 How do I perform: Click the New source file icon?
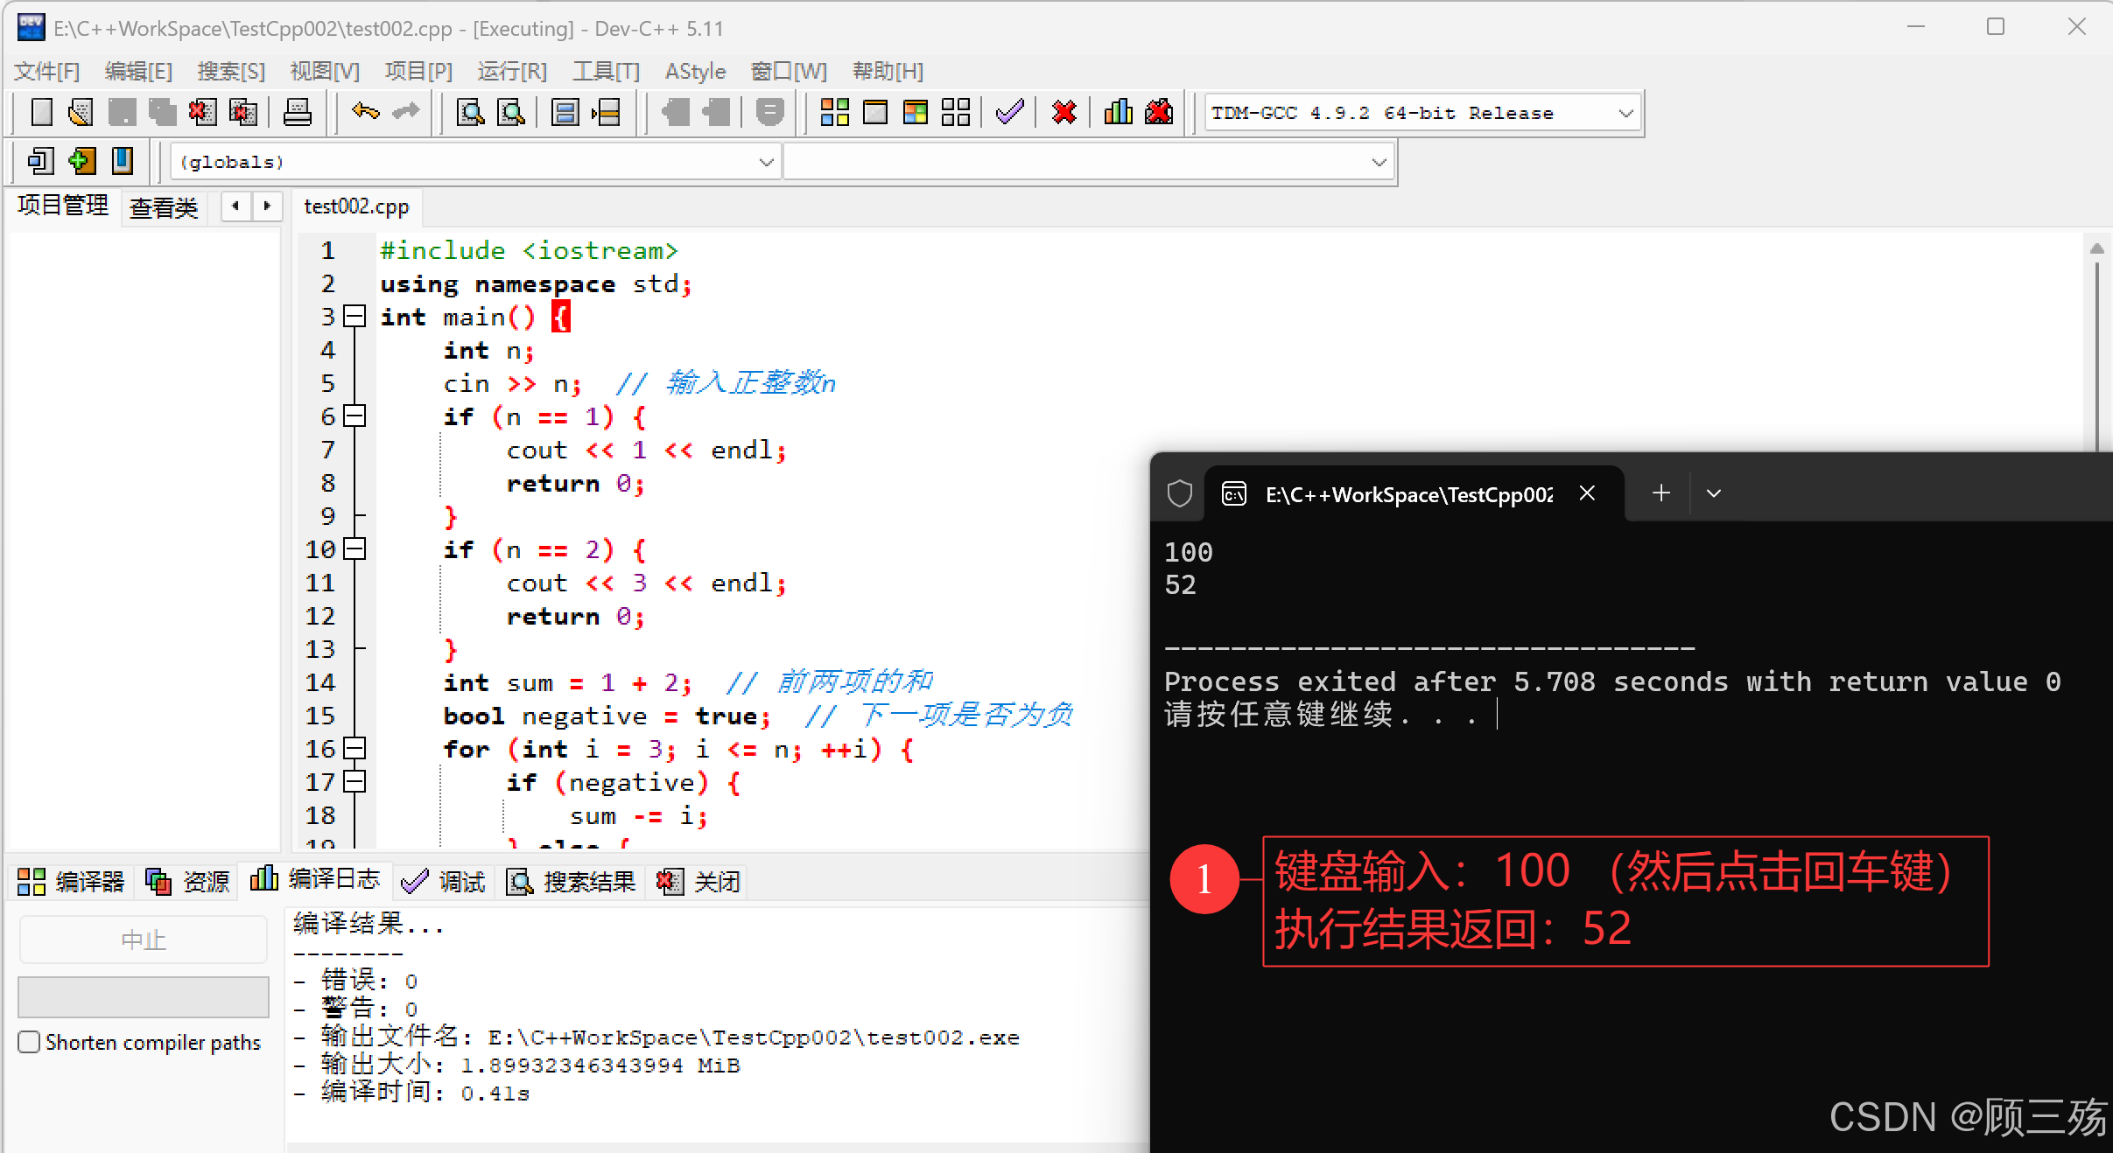pos(41,112)
